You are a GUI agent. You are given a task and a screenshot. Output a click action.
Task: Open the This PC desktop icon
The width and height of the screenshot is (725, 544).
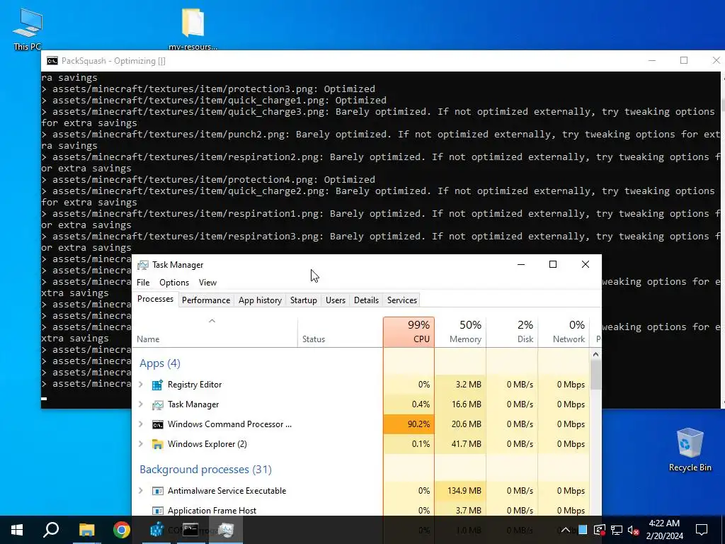28,28
